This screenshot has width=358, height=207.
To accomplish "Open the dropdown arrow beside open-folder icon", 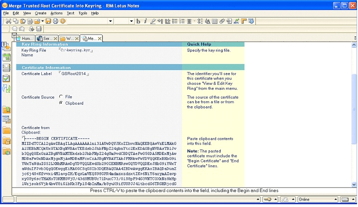I will pos(42,21).
